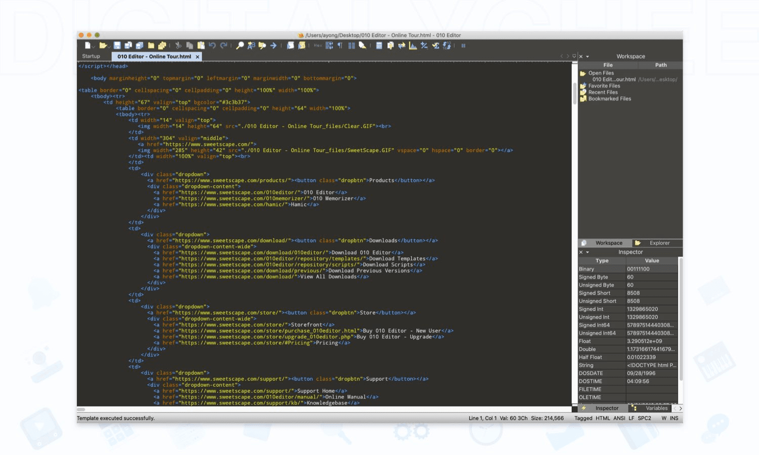Viewport: 759px width, 455px height.
Task: Toggle INS insert mode in status bar
Action: (x=674, y=418)
